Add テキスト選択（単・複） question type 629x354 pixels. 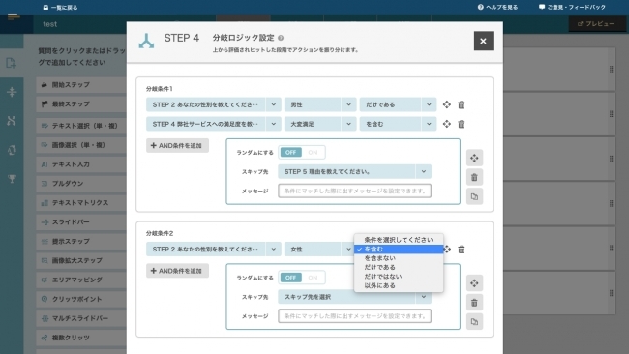[x=81, y=126]
